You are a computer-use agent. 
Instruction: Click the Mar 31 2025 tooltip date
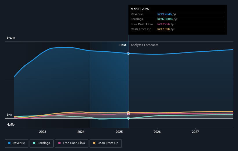click(140, 9)
